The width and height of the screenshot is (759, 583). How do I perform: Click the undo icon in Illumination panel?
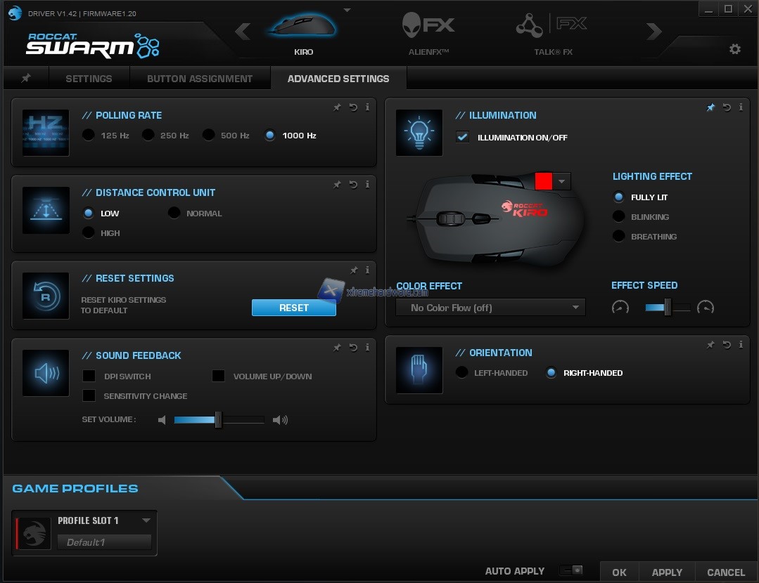point(727,107)
